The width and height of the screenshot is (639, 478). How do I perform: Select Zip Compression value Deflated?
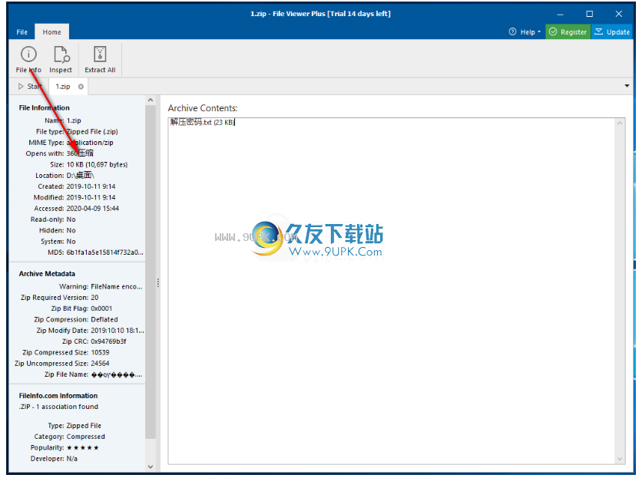104,320
